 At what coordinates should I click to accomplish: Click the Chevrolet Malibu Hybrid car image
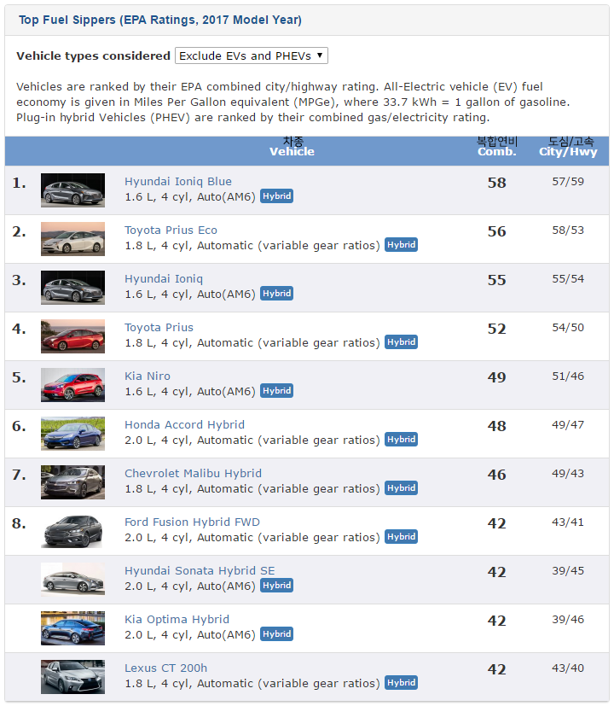(72, 482)
